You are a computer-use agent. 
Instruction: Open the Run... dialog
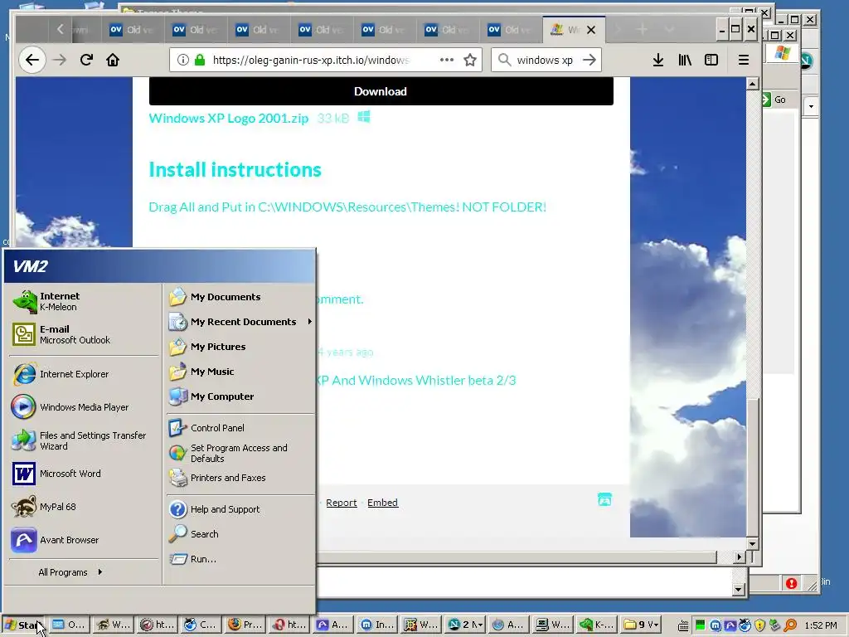coord(240,559)
